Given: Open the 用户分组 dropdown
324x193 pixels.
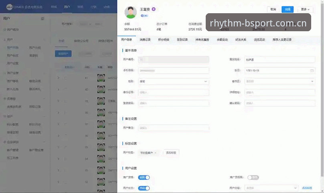Looking at the screenshot, I should (271, 188).
